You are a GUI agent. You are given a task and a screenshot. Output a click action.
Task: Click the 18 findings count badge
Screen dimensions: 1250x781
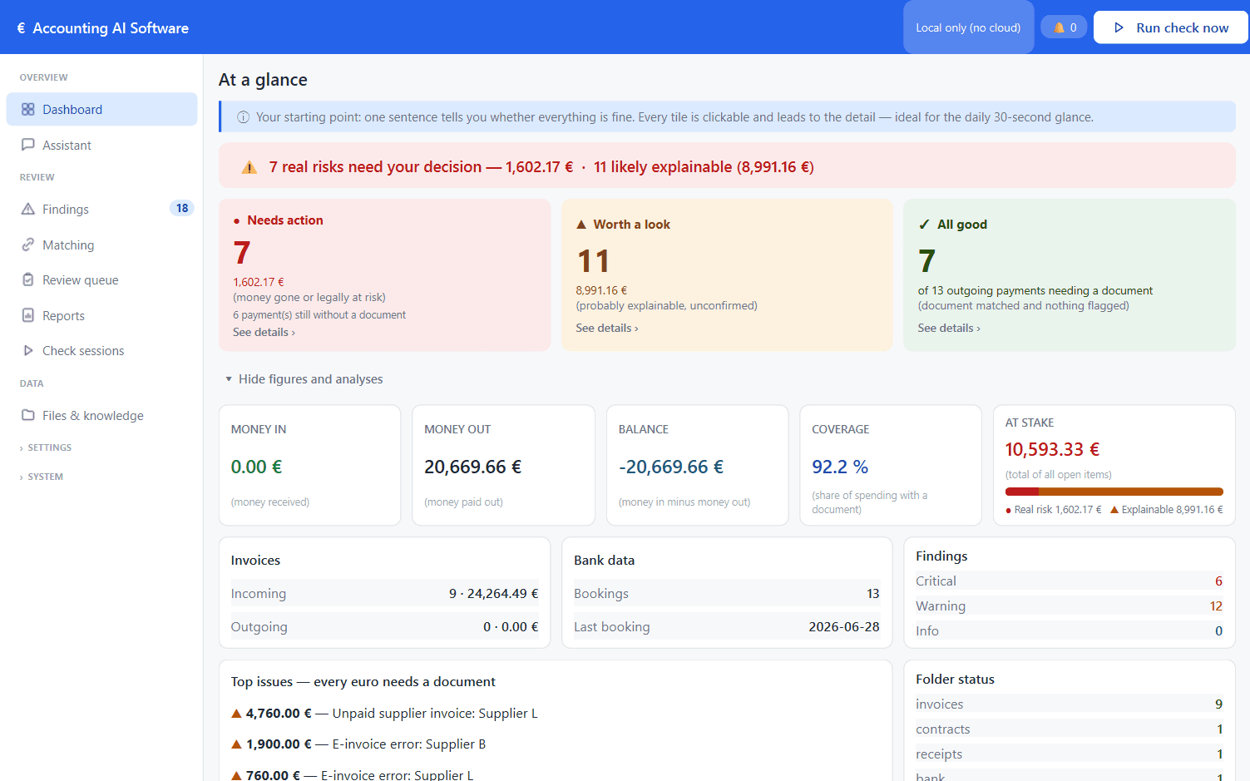[182, 208]
